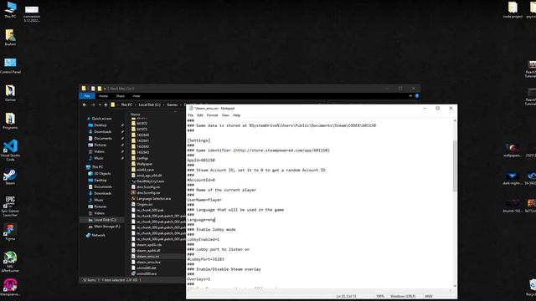Sort files by the Name column header
The image size is (536, 301).
click(136, 115)
